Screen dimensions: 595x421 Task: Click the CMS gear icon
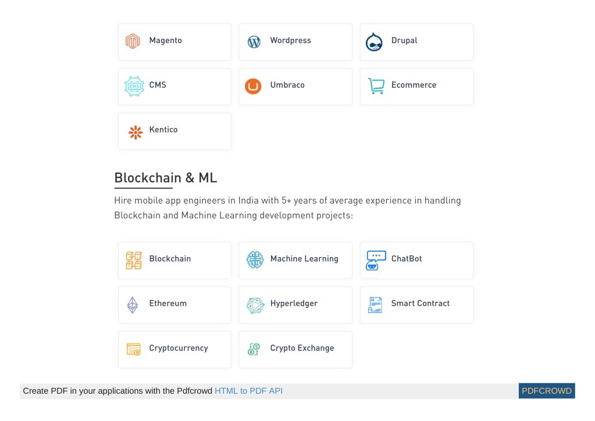[x=134, y=86]
